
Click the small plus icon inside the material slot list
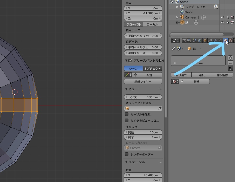point(175,63)
